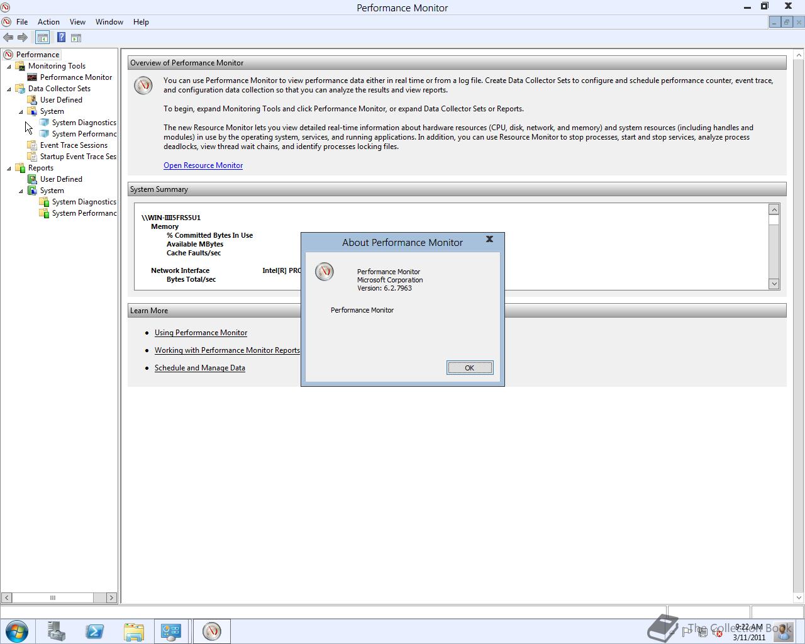
Task: Click % Committed Bytes In Use counter
Action: click(209, 235)
